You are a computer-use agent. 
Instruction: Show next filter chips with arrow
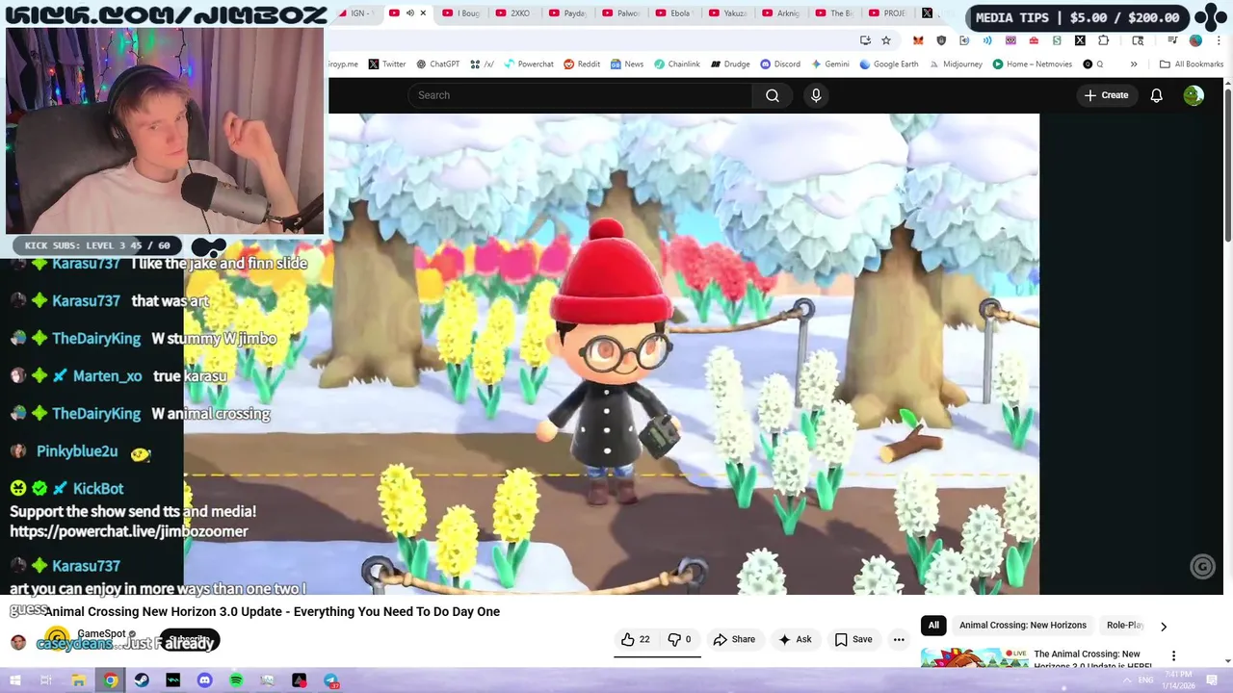pos(1163,627)
